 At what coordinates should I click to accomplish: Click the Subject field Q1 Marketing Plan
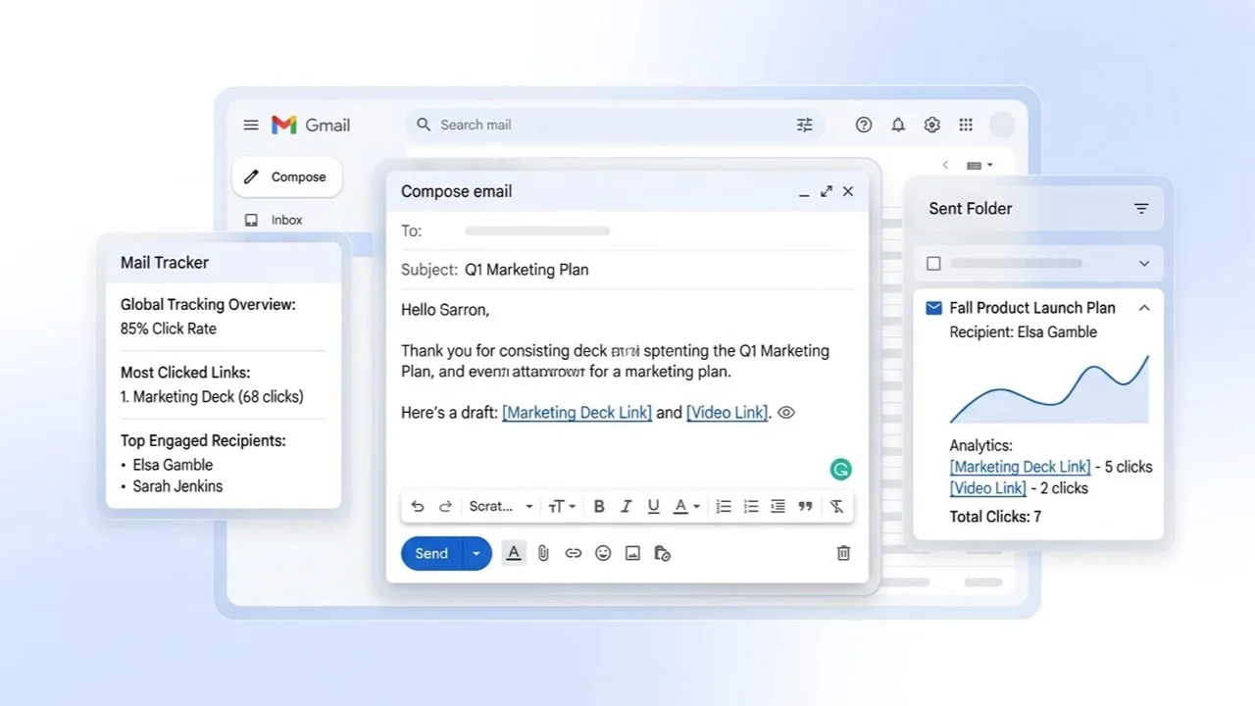pos(627,270)
